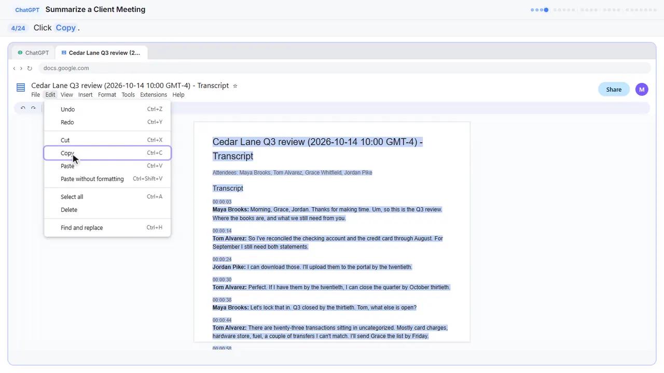Click the browser back arrow
The width and height of the screenshot is (664, 373).
(x=14, y=68)
